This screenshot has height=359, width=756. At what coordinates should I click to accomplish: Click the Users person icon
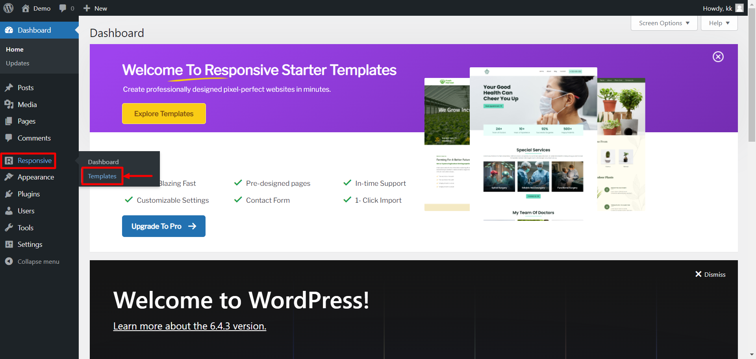9,211
